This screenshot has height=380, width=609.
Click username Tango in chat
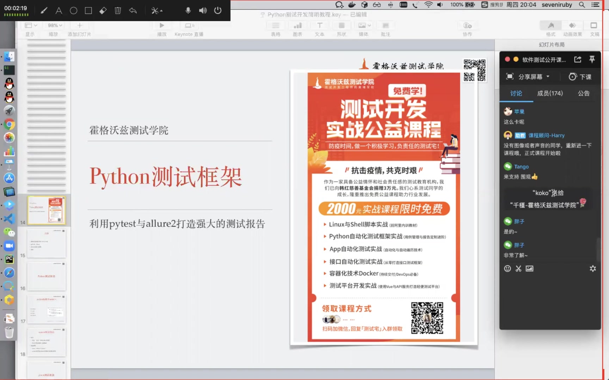521,167
